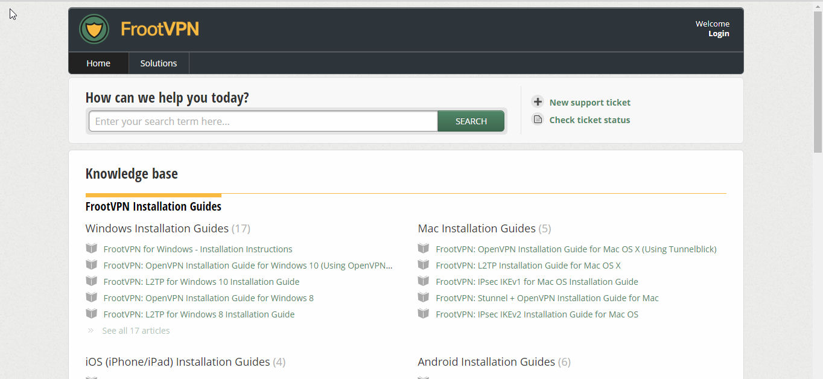The image size is (823, 379).
Task: Open L2TP Installation Guide for Mac OS X
Action: (528, 265)
